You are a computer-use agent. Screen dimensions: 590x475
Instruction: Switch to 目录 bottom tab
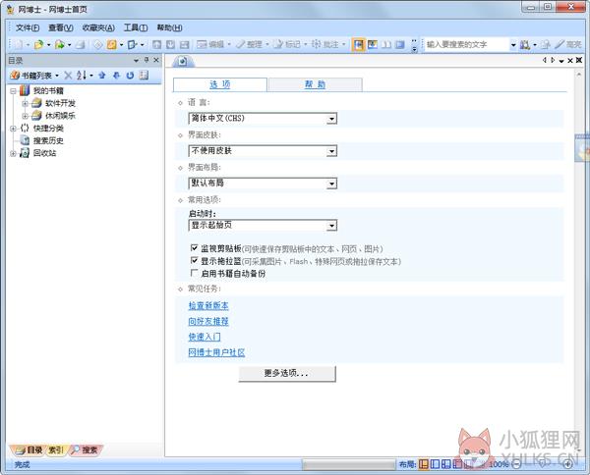29,449
